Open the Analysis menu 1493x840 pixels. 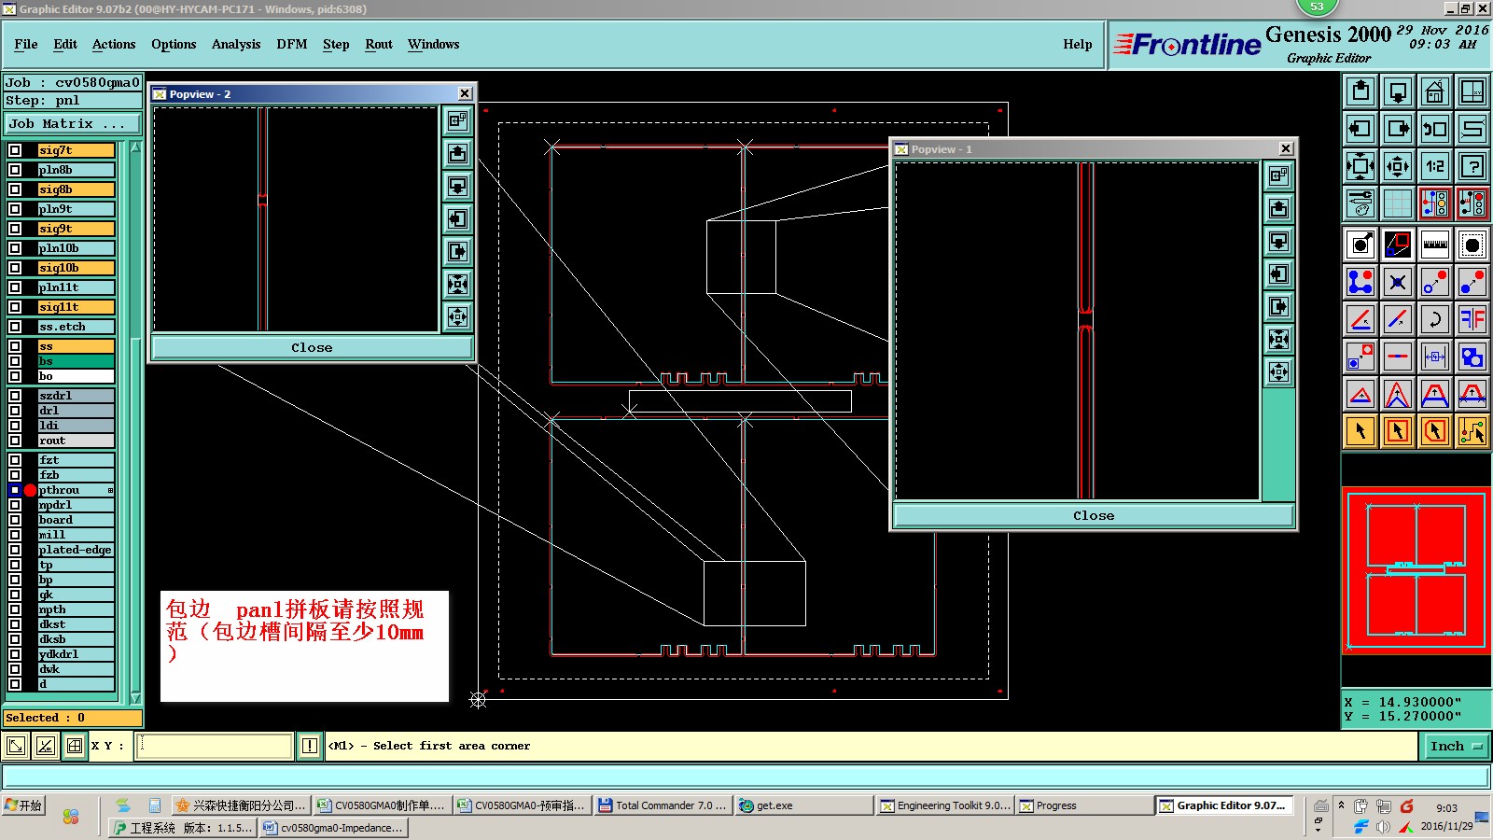[x=236, y=44]
